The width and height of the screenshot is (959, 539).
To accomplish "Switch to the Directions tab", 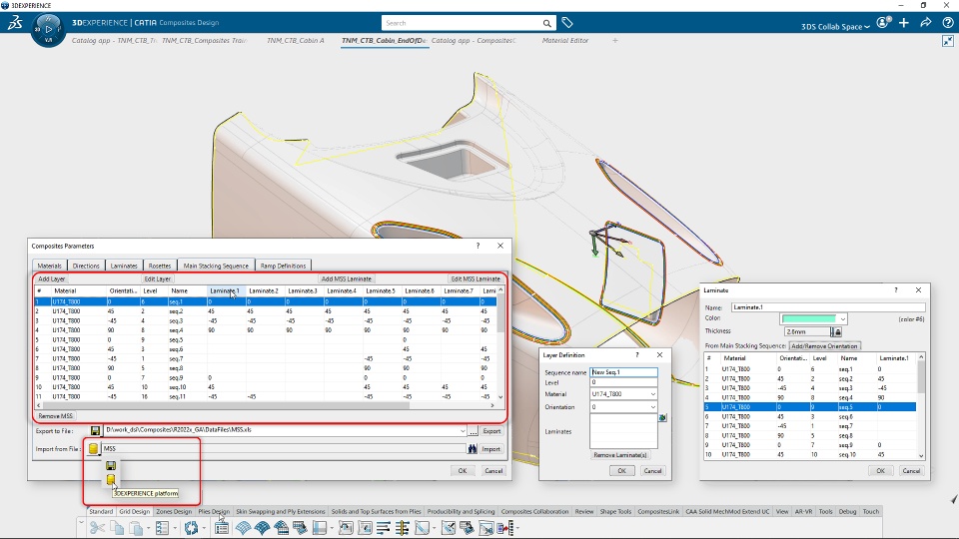I will pos(86,266).
